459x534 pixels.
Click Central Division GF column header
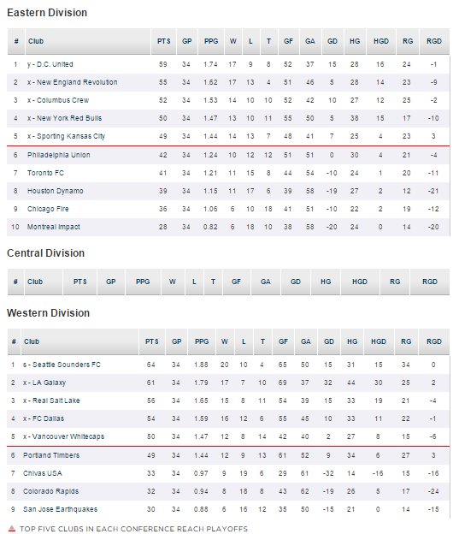237,282
